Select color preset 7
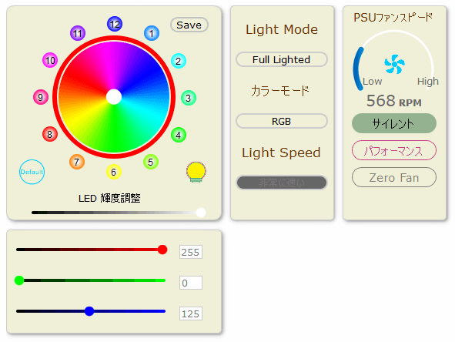The width and height of the screenshot is (455, 342). 77,162
